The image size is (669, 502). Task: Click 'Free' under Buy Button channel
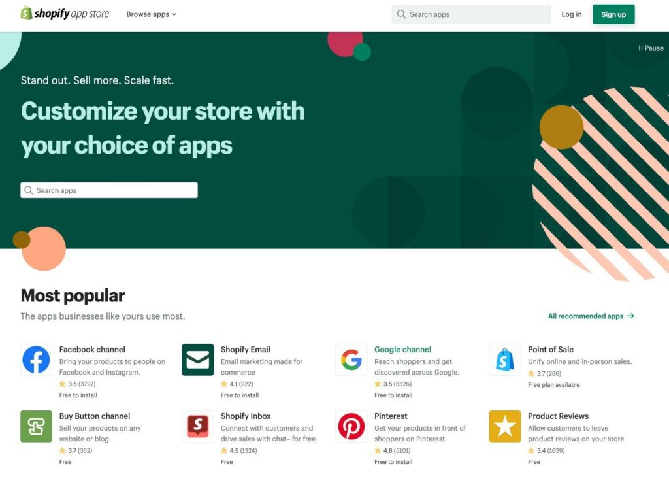[x=65, y=462]
